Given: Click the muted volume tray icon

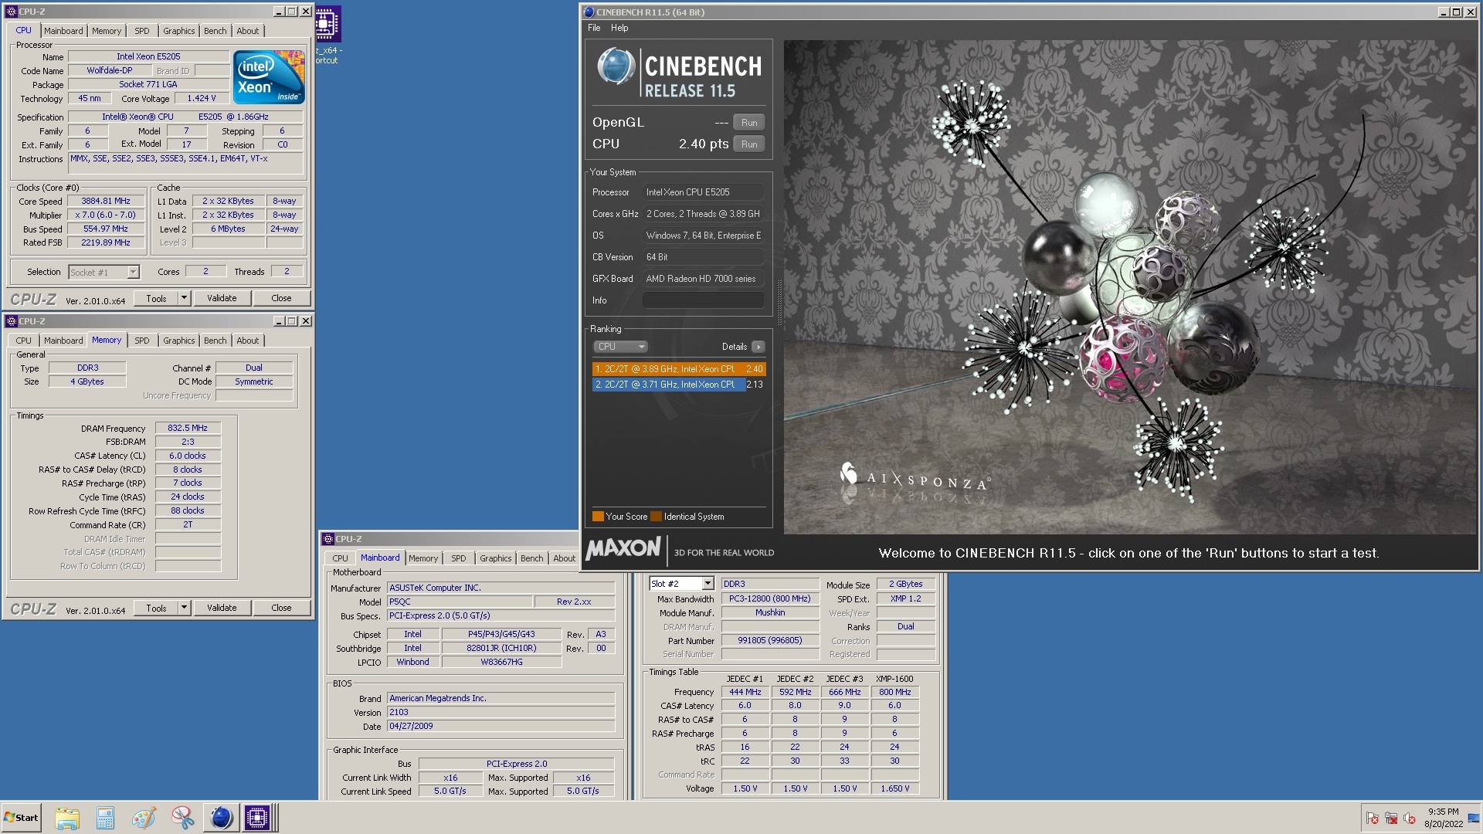Looking at the screenshot, I should coord(1410,818).
